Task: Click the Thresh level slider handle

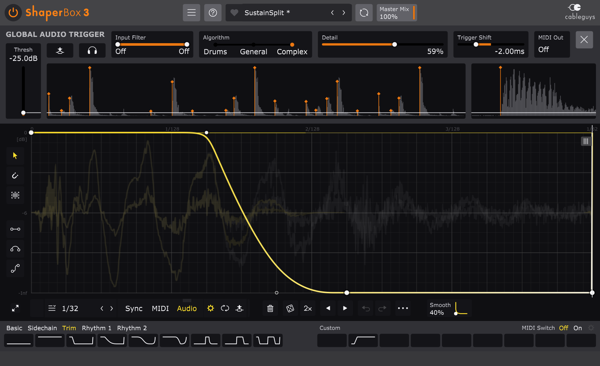Action: 23,113
